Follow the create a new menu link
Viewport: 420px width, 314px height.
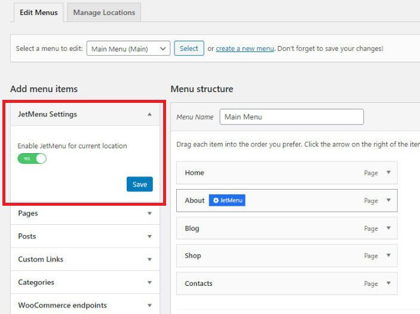[245, 49]
